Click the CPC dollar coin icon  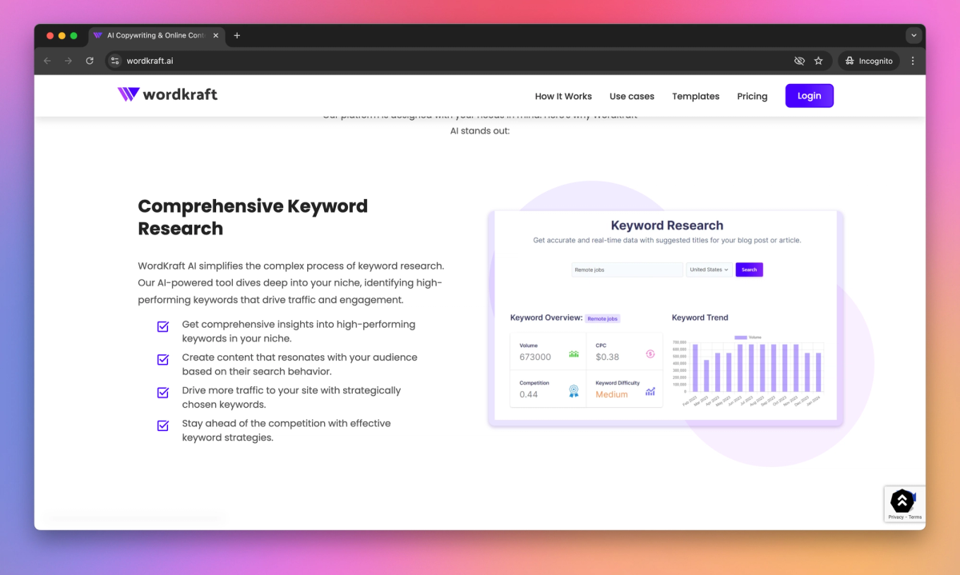point(650,353)
